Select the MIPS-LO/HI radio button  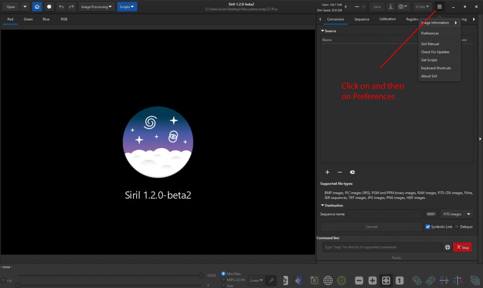click(223, 280)
